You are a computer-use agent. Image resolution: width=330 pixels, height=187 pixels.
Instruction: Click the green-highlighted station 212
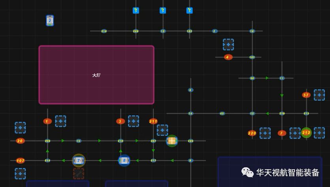306,133
